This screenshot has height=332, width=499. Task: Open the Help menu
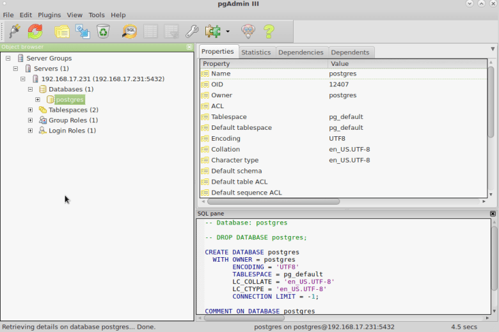(x=118, y=15)
